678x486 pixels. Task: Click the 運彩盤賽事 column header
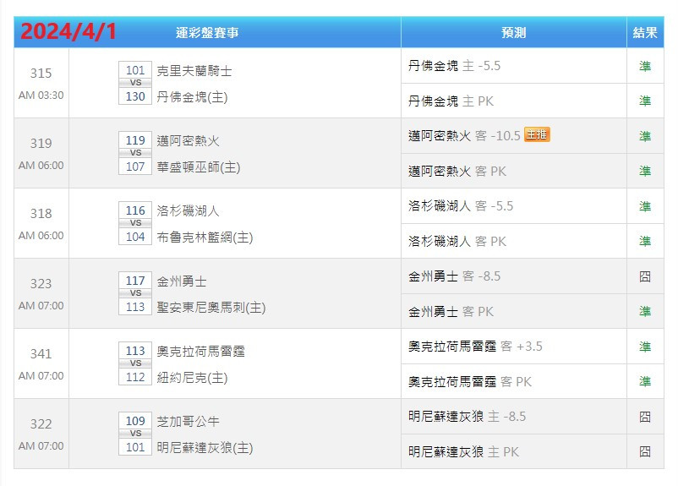tap(207, 32)
